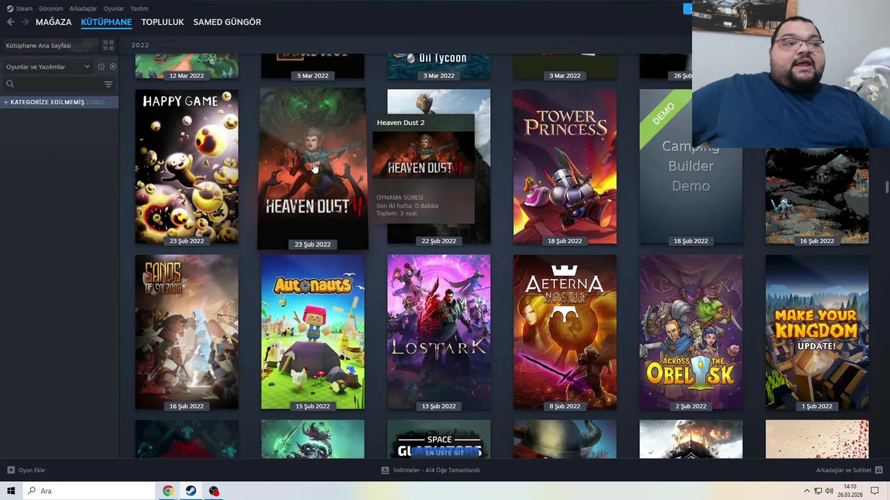Open the Lost Ark cover

[x=439, y=331]
